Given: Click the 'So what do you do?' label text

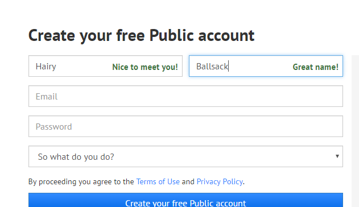Looking at the screenshot, I should 76,157.
